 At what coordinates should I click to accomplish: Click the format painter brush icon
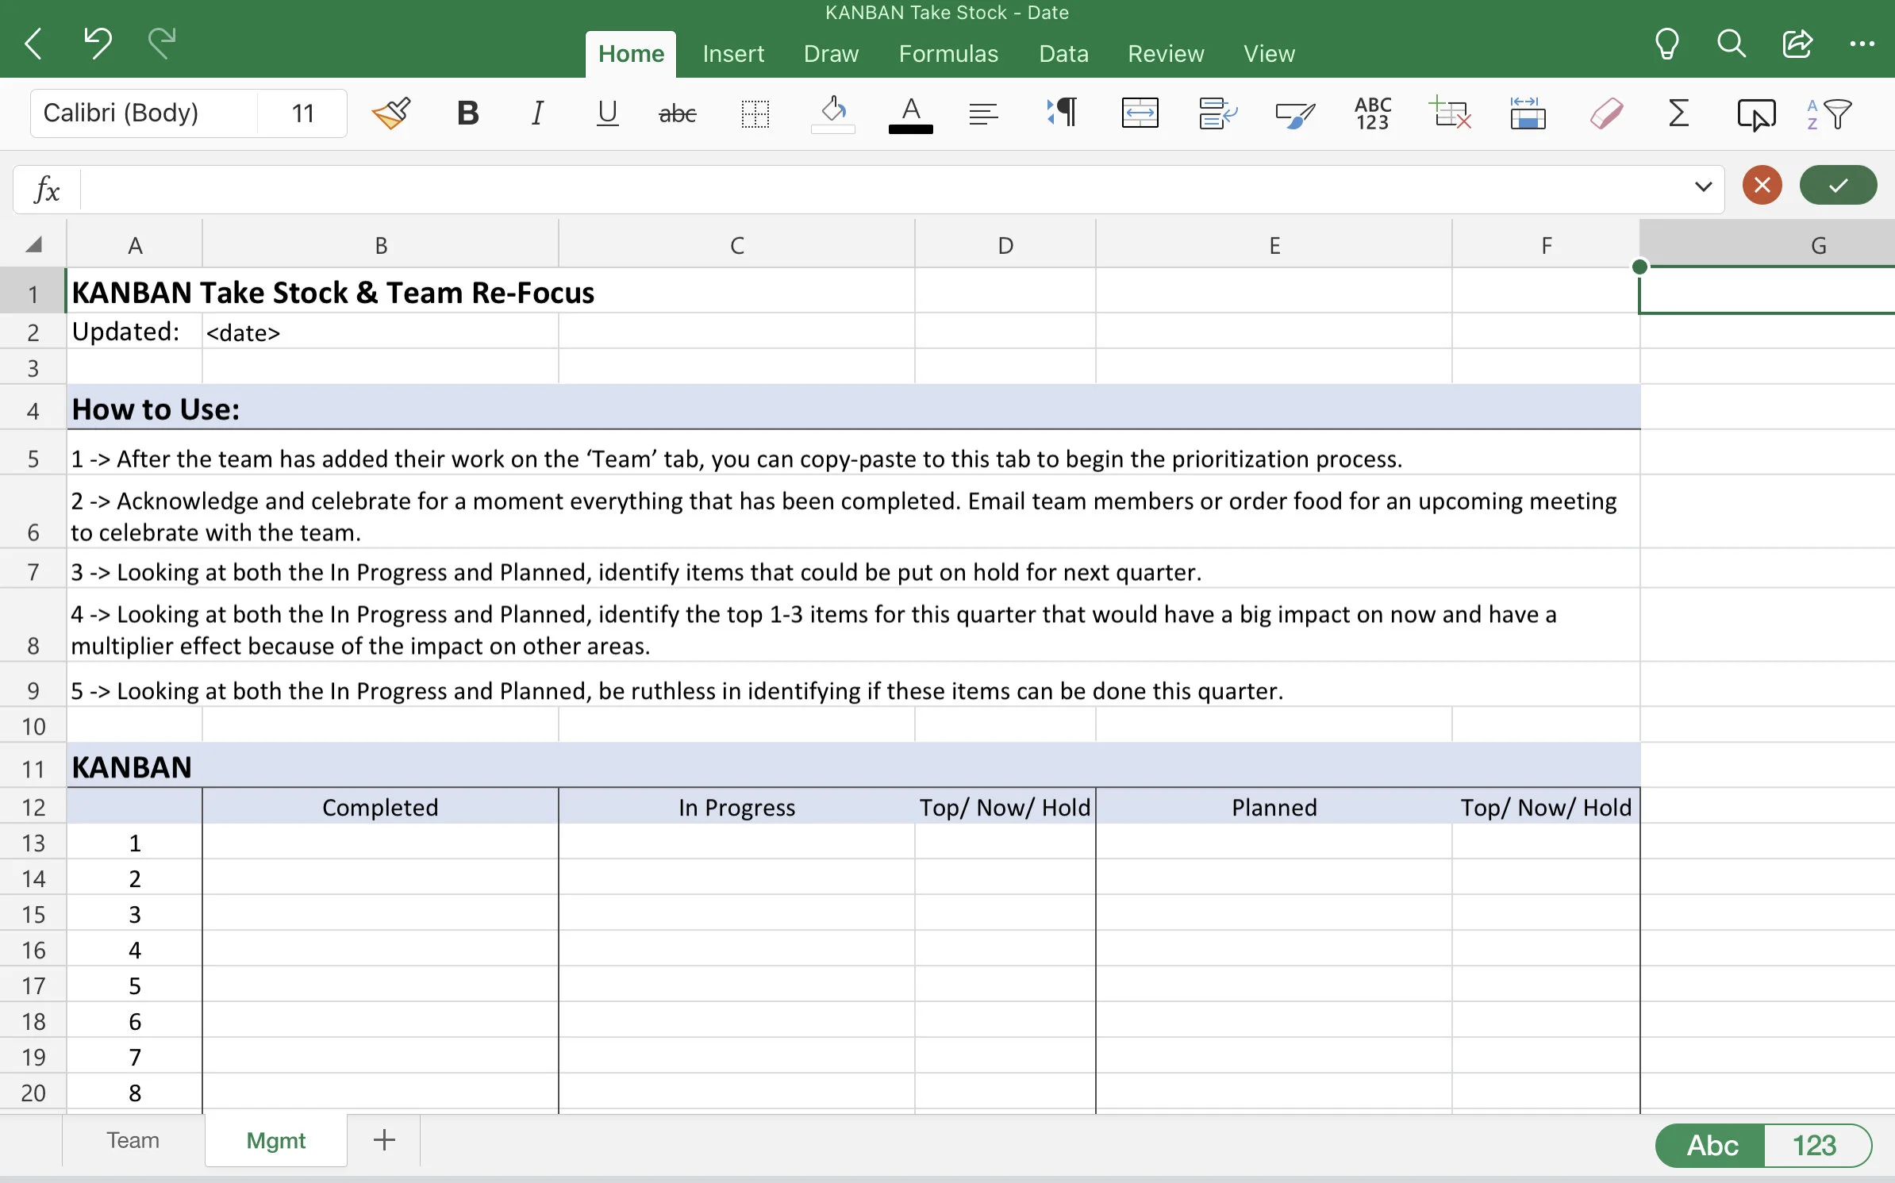[x=391, y=113]
